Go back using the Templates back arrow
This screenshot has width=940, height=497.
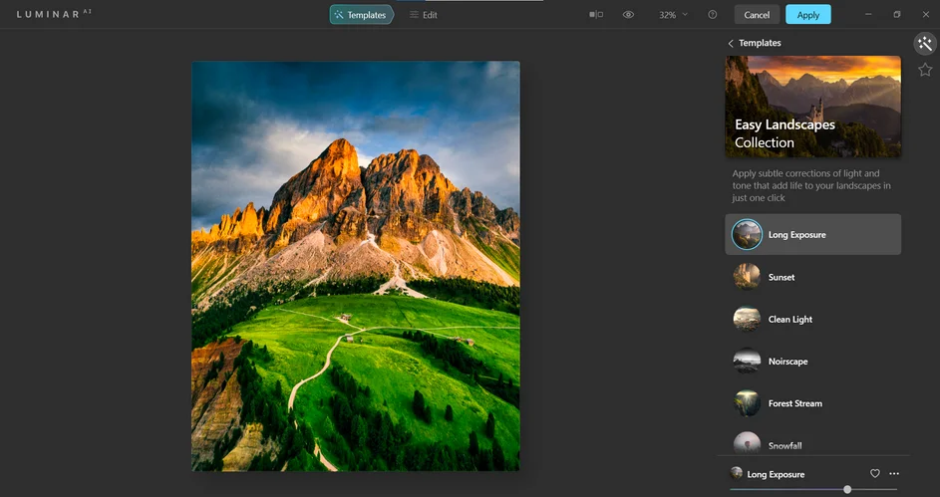pos(731,43)
